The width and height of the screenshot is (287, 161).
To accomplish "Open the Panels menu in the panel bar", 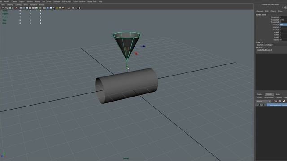I will click(42, 5).
